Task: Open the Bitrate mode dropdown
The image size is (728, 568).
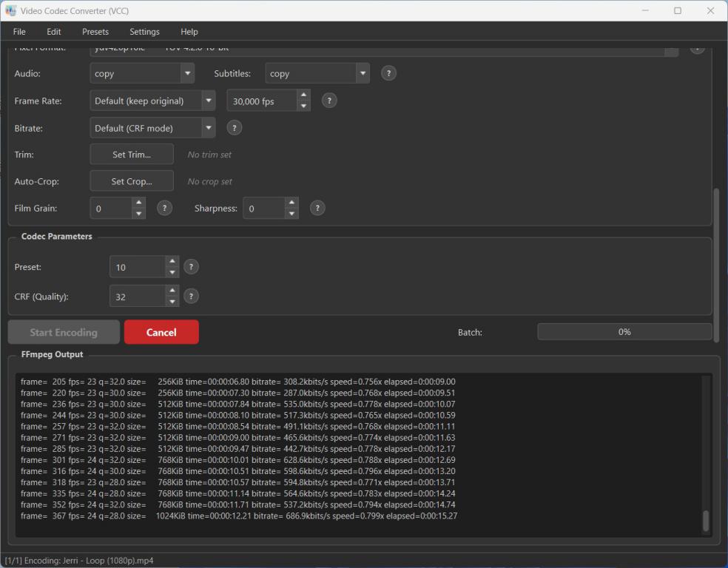Action: coord(152,128)
